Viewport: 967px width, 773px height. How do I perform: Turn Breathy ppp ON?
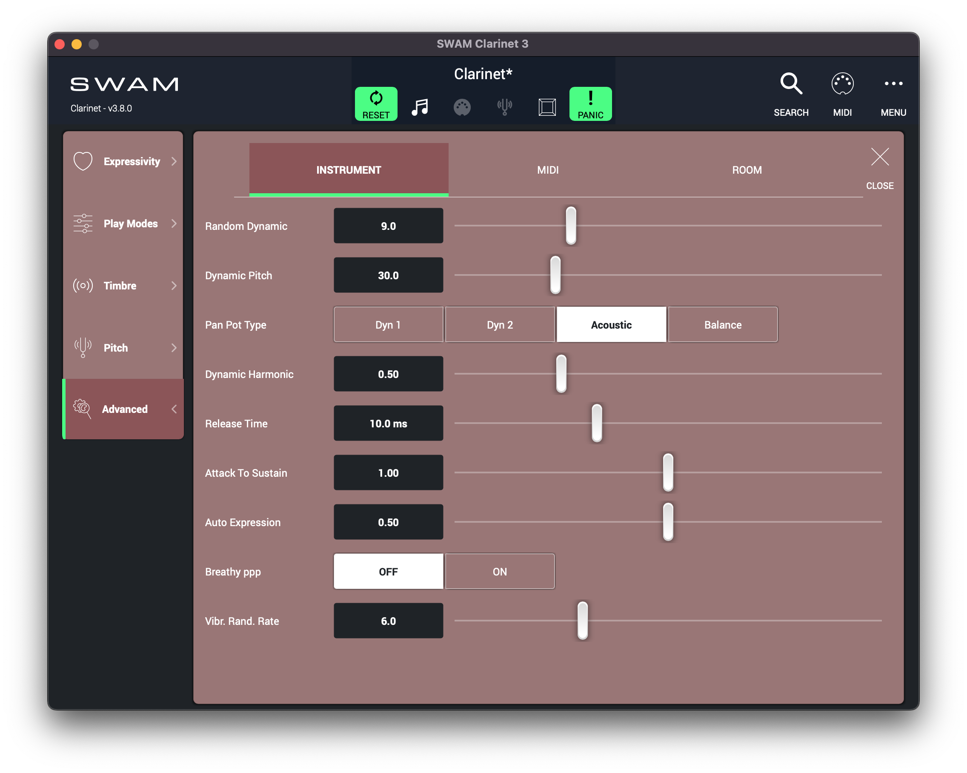(x=500, y=572)
